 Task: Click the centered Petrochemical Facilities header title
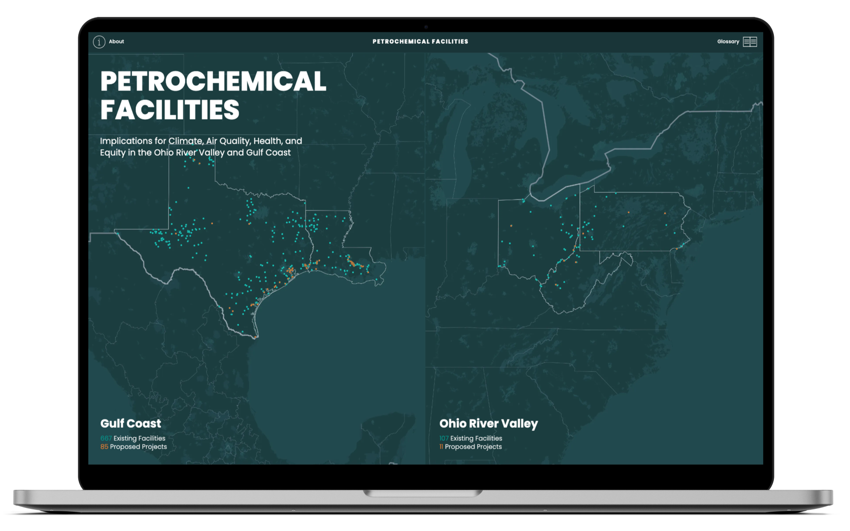click(420, 42)
